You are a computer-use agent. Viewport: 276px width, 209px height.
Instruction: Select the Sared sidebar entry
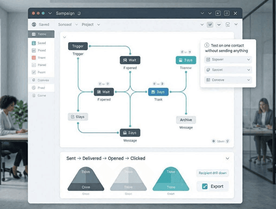(x=41, y=43)
